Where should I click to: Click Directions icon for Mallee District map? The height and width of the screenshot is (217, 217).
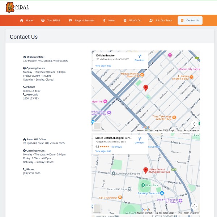tap(140, 140)
